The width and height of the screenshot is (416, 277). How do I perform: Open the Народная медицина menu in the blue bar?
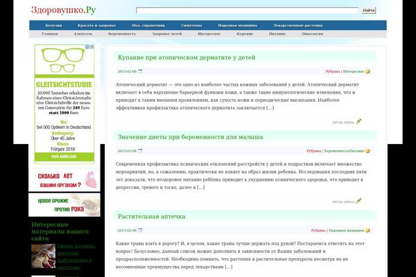(237, 26)
